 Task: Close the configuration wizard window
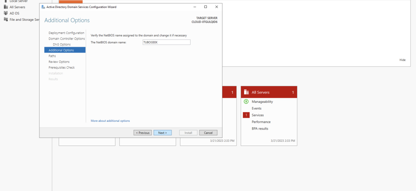pyautogui.click(x=216, y=7)
